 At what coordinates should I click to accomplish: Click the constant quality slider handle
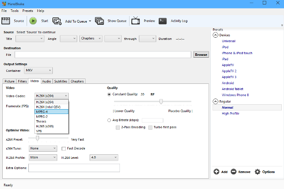coord(161,102)
